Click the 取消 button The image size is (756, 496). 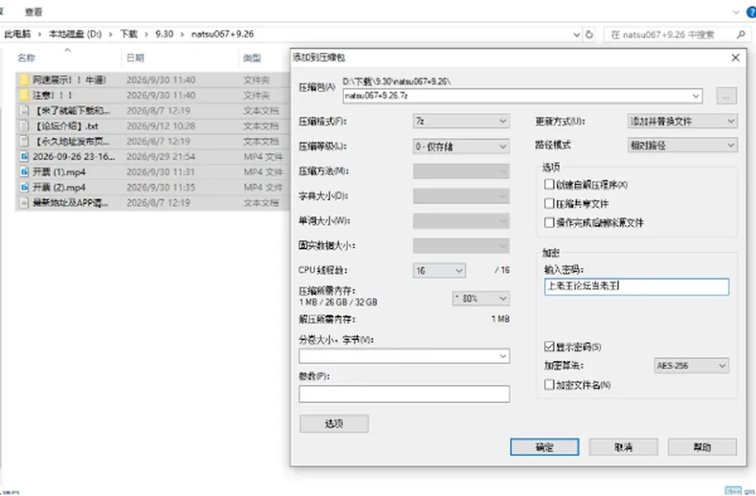tap(624, 447)
